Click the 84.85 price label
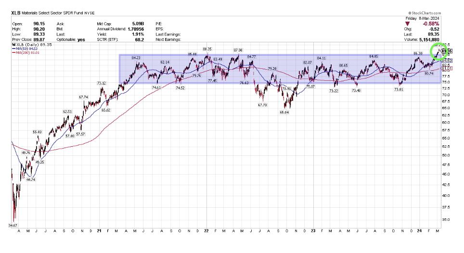The height and width of the screenshot is (253, 464). 374,56
